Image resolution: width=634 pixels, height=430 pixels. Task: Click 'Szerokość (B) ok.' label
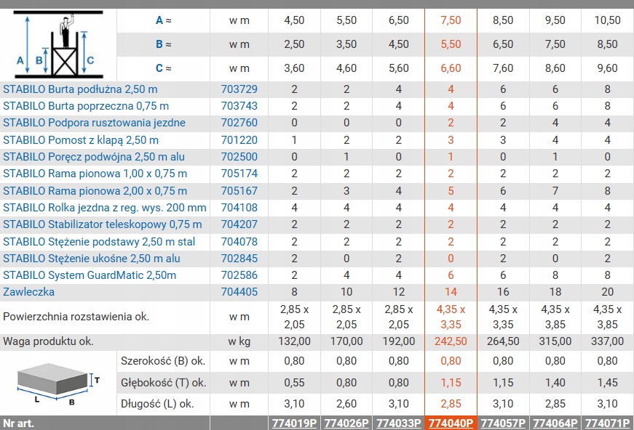163,361
